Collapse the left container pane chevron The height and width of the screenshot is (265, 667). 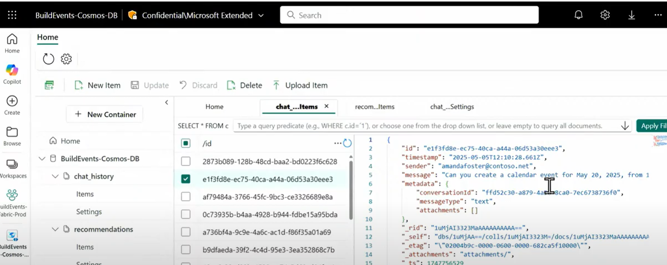[x=167, y=102]
